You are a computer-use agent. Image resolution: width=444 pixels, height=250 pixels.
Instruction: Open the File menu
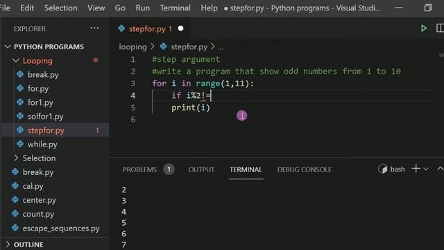click(x=5, y=8)
